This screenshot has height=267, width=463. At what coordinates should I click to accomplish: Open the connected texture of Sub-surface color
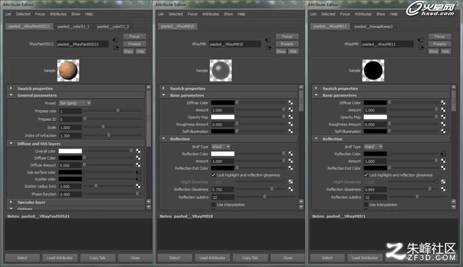click(x=138, y=172)
